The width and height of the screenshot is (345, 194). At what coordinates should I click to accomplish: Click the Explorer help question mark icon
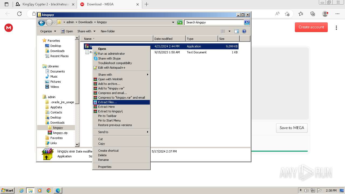tap(244, 31)
